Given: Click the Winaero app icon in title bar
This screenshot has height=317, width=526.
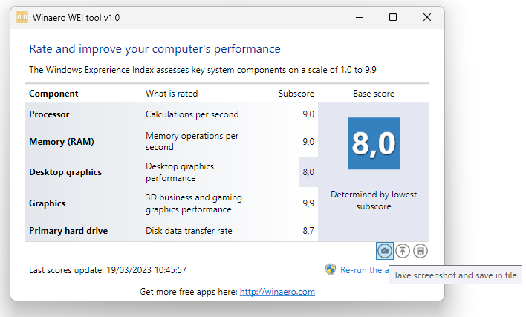Looking at the screenshot, I should [x=23, y=17].
